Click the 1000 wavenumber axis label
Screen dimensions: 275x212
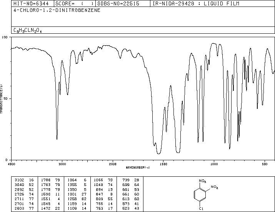(x=214, y=164)
